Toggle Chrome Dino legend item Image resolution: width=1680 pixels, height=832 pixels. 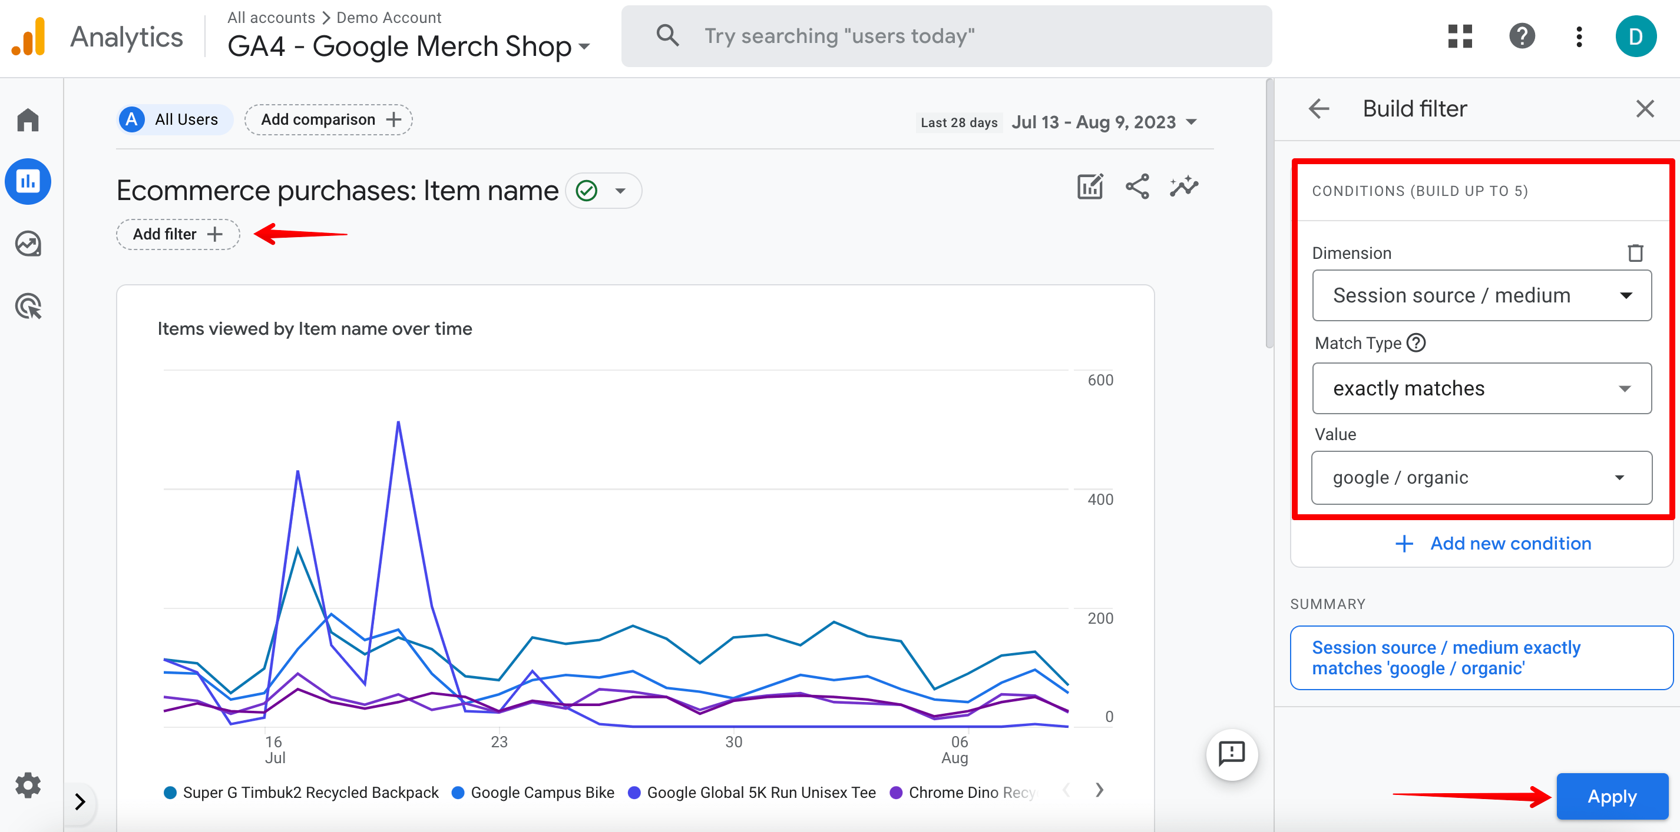(x=963, y=792)
